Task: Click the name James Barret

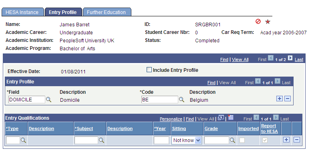Action: pyautogui.click(x=74, y=25)
